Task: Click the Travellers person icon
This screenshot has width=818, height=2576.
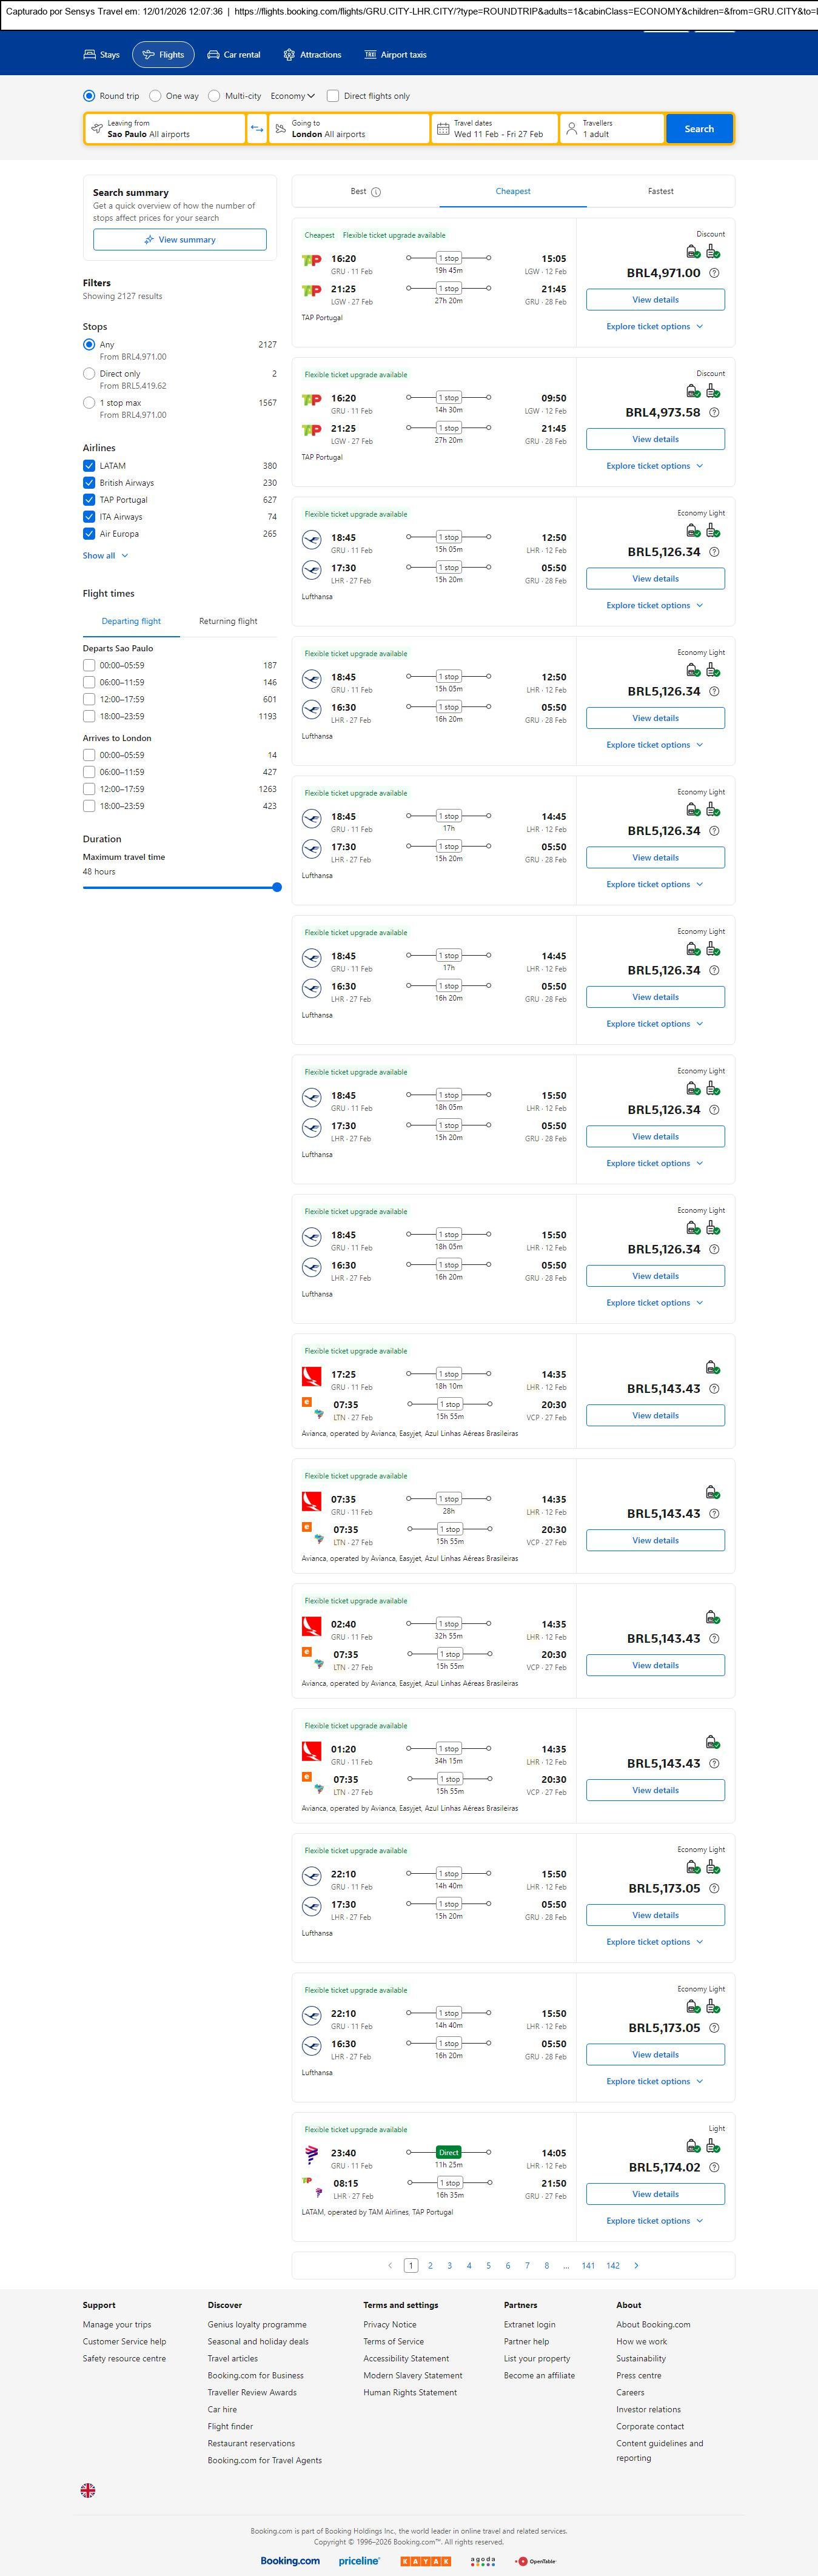Action: coord(572,129)
